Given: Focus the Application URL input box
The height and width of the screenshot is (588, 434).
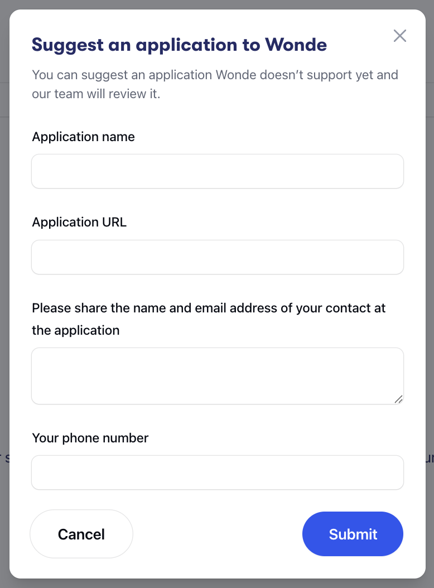Looking at the screenshot, I should (217, 257).
